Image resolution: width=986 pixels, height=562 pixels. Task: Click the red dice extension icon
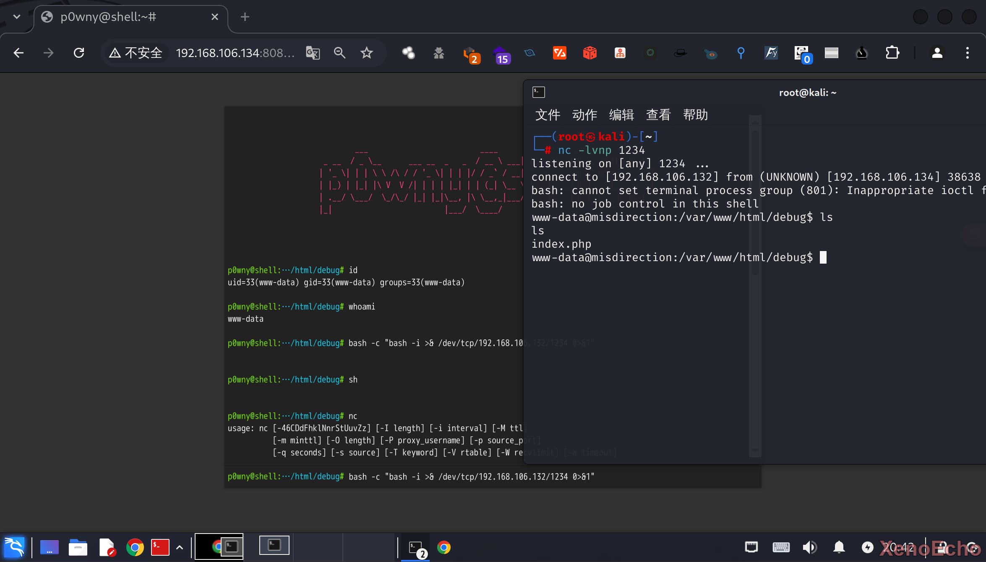(x=590, y=53)
